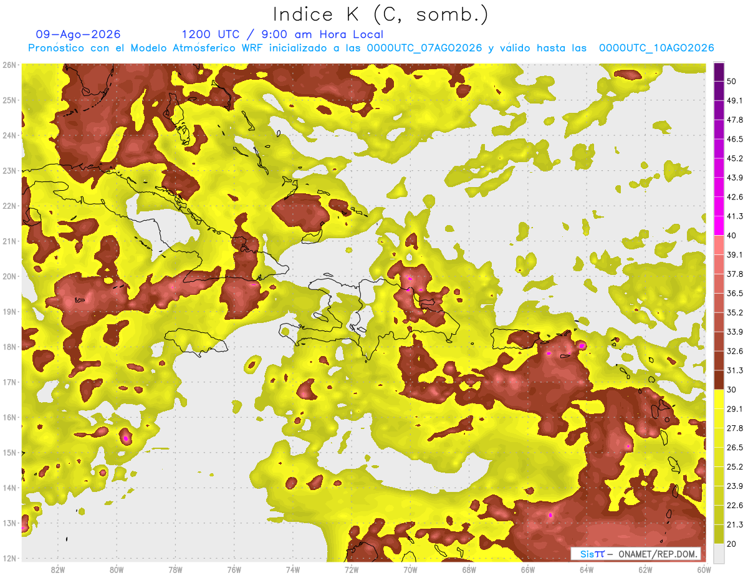Click the colorbar label '33.9'
The image size is (748, 578).
click(x=734, y=332)
